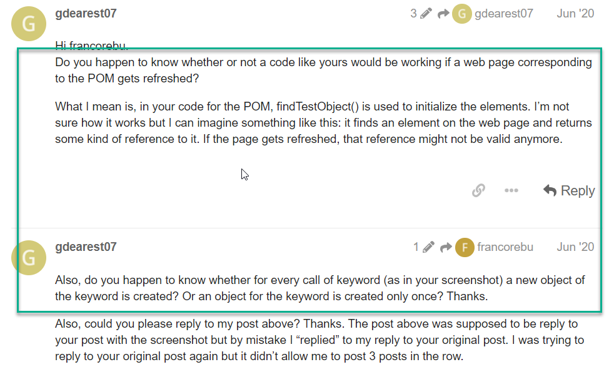Expand the reply-to gdearest07 name in first post
614x377 pixels.
pos(503,13)
